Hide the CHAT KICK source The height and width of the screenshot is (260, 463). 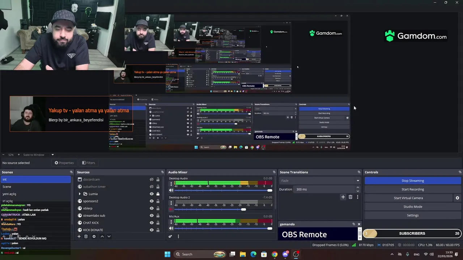tap(152, 223)
